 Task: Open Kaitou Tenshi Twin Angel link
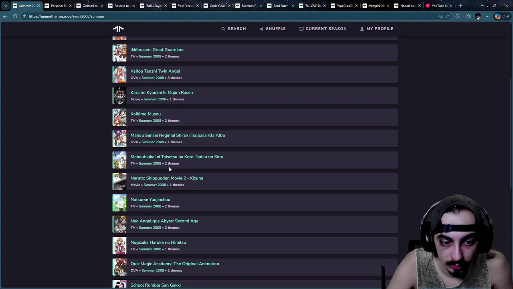[156, 71]
